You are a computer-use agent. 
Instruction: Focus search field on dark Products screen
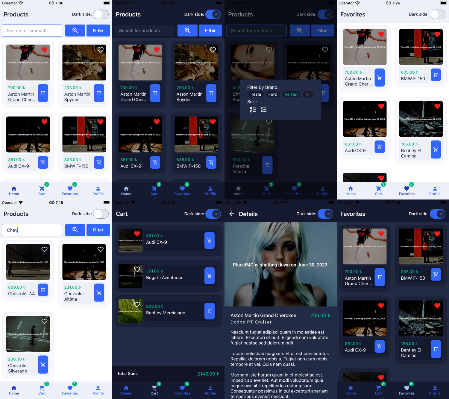pos(144,30)
